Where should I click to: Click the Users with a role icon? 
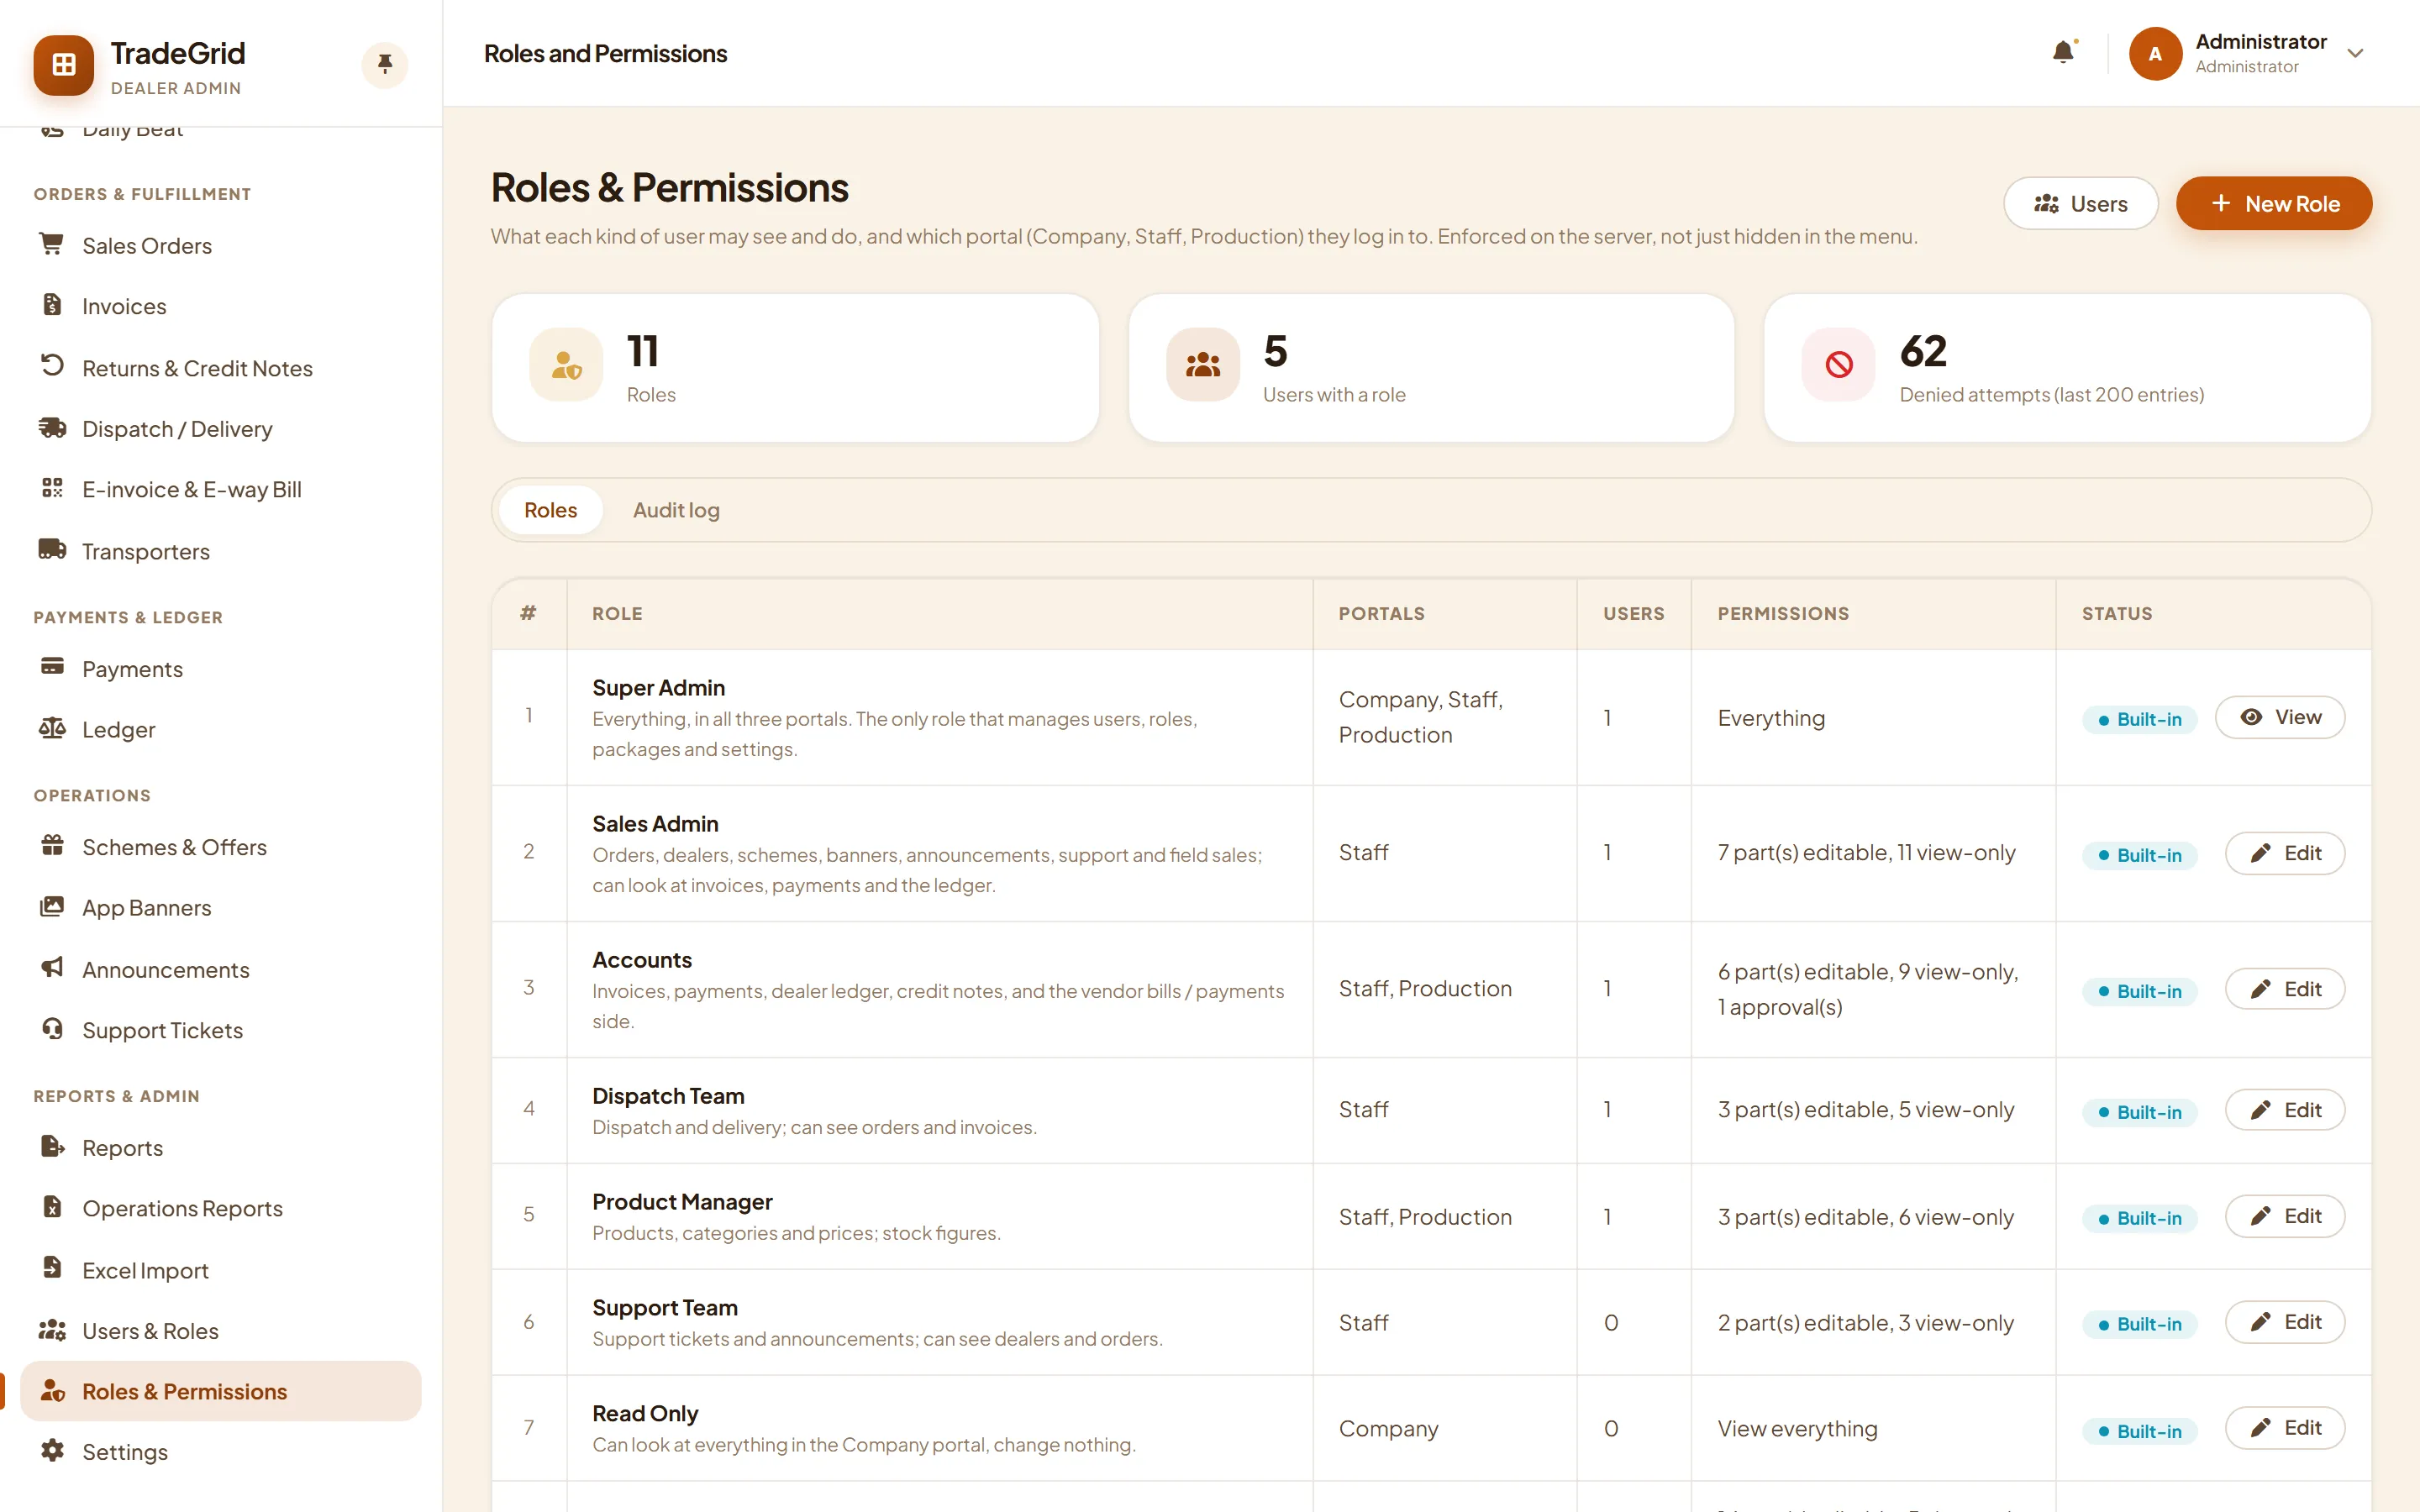[x=1202, y=365]
